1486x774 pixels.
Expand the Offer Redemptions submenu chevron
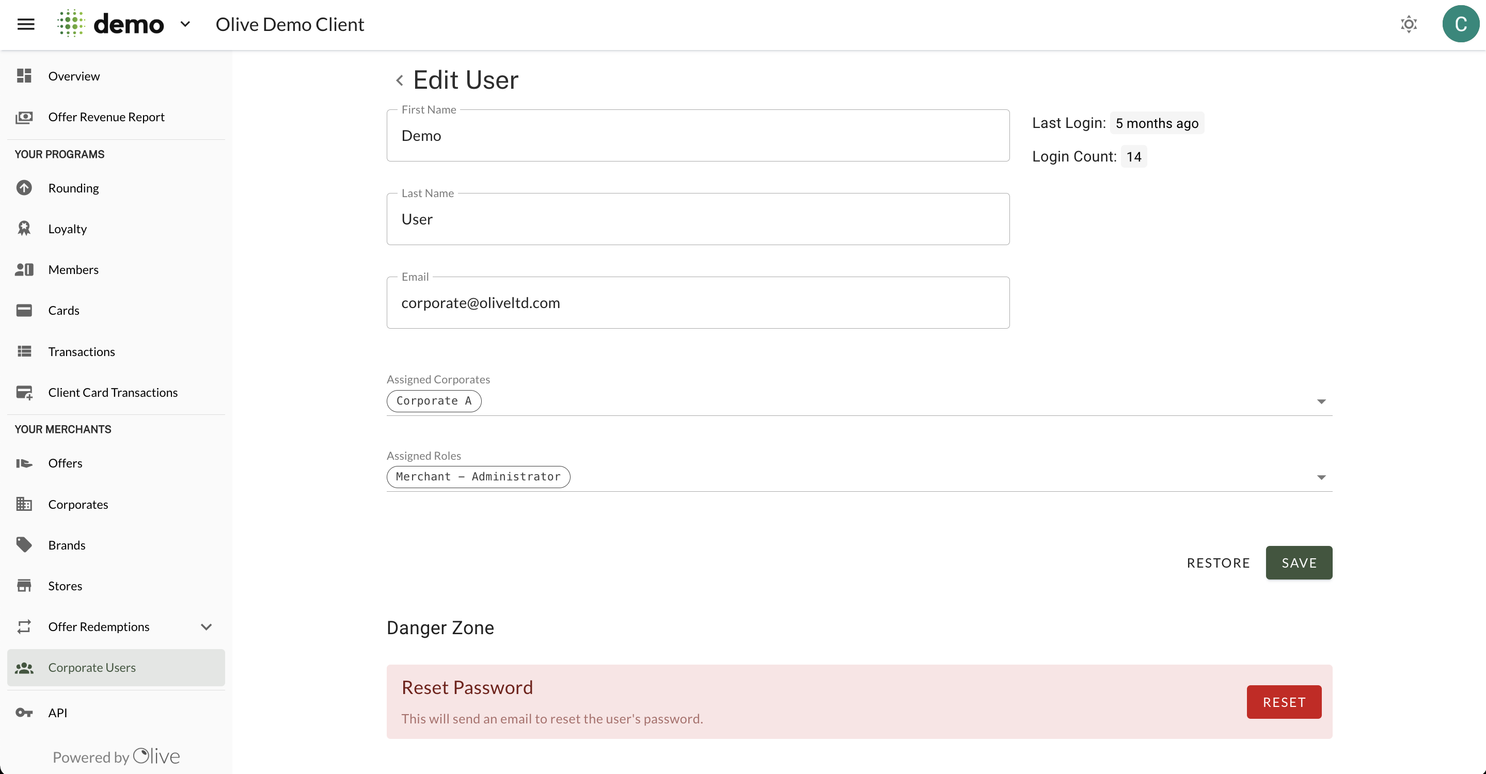[x=207, y=627]
